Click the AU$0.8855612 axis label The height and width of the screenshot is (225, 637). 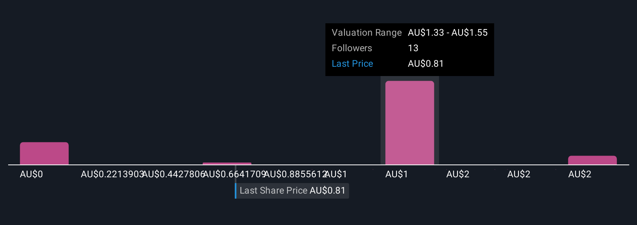(295, 174)
